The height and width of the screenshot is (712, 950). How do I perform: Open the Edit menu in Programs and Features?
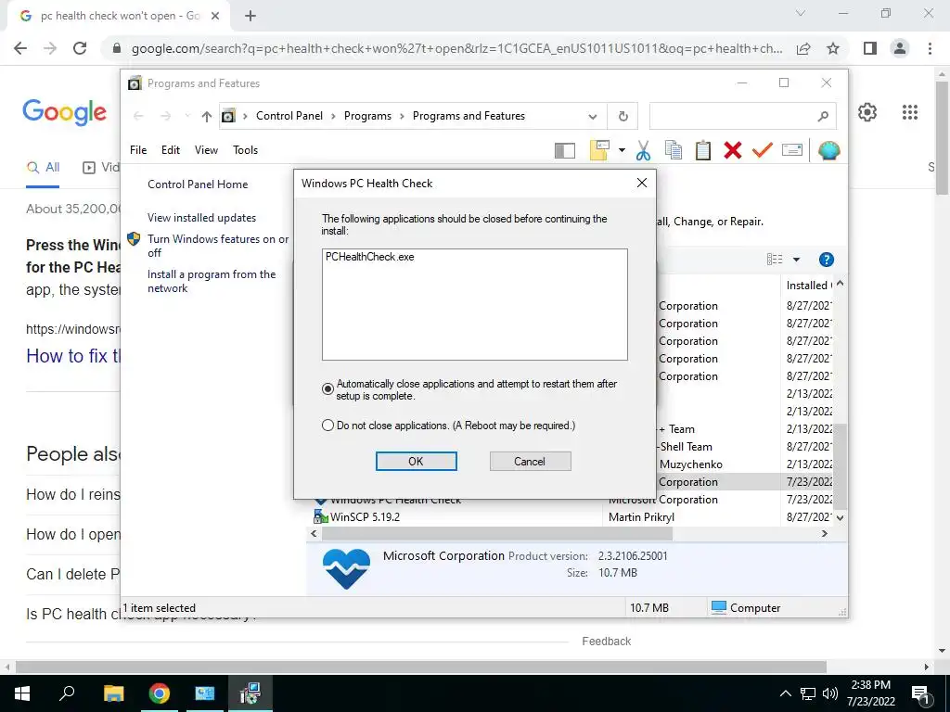171,150
